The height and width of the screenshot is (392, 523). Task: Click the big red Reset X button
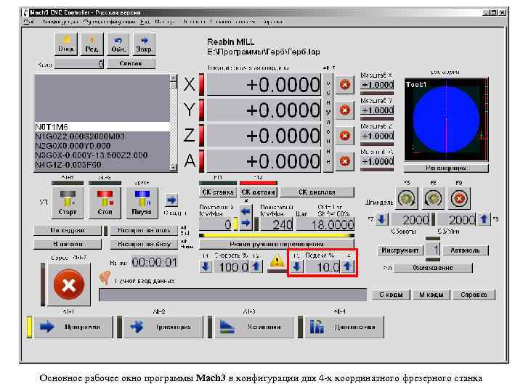69,285
